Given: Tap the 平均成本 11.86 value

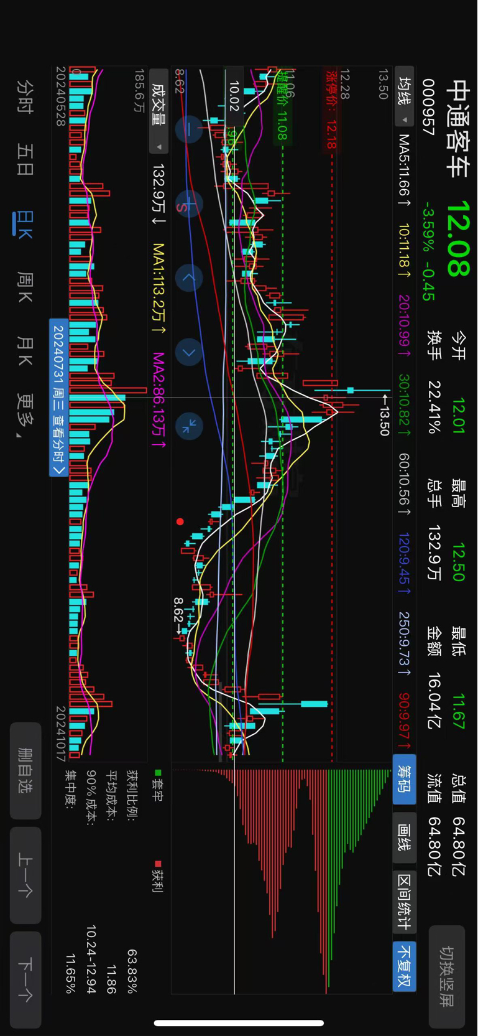Looking at the screenshot, I should pos(111,882).
